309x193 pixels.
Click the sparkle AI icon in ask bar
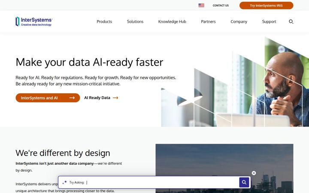coord(65,182)
